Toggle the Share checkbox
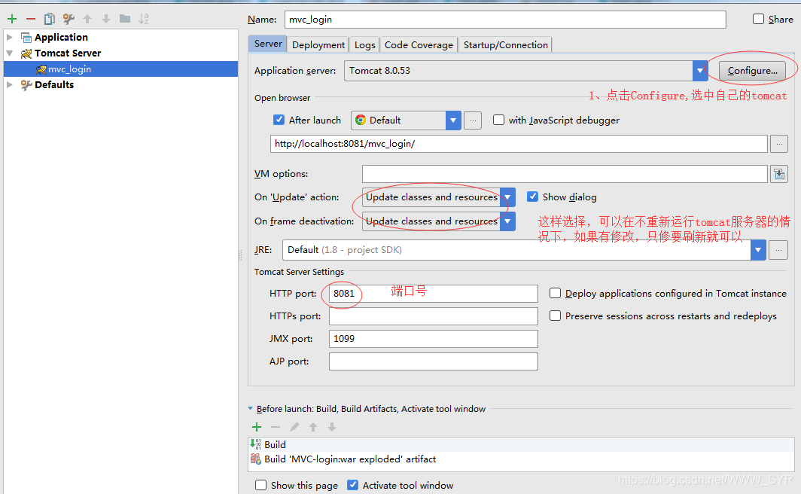The height and width of the screenshot is (494, 801). point(759,19)
